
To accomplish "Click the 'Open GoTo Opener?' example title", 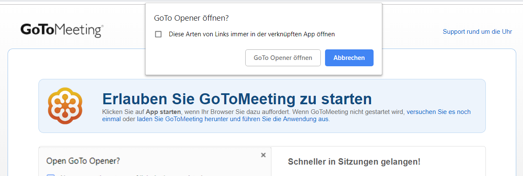I will 83,161.
